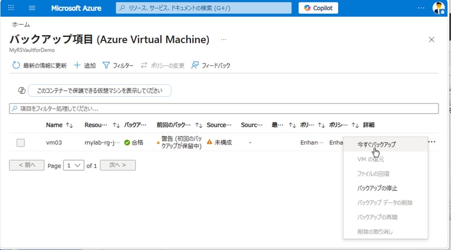The image size is (451, 250).
Task: Click ポリシーの変更 toolbar item
Action: pos(163,65)
